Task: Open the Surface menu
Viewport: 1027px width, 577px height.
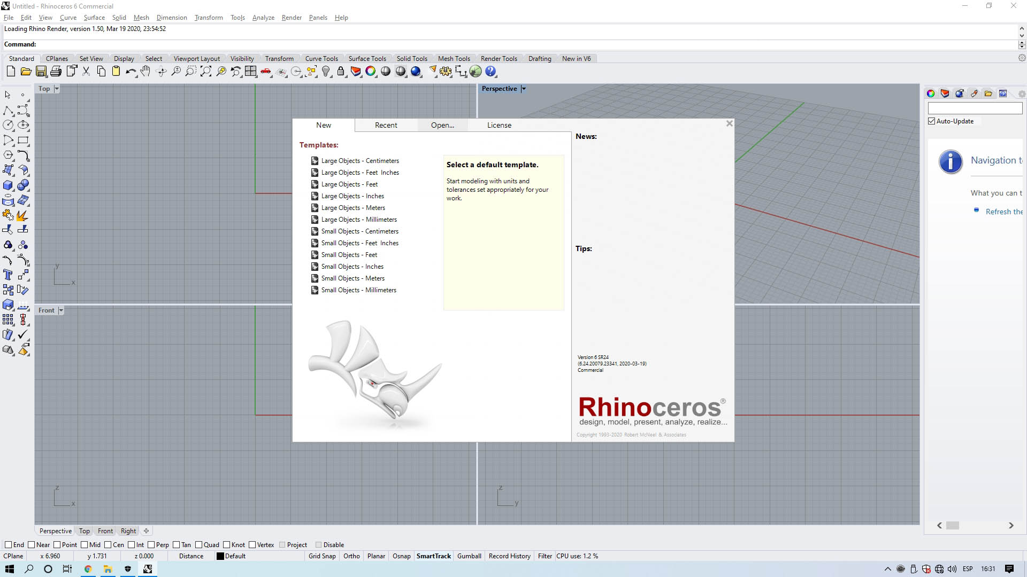Action: pyautogui.click(x=94, y=18)
